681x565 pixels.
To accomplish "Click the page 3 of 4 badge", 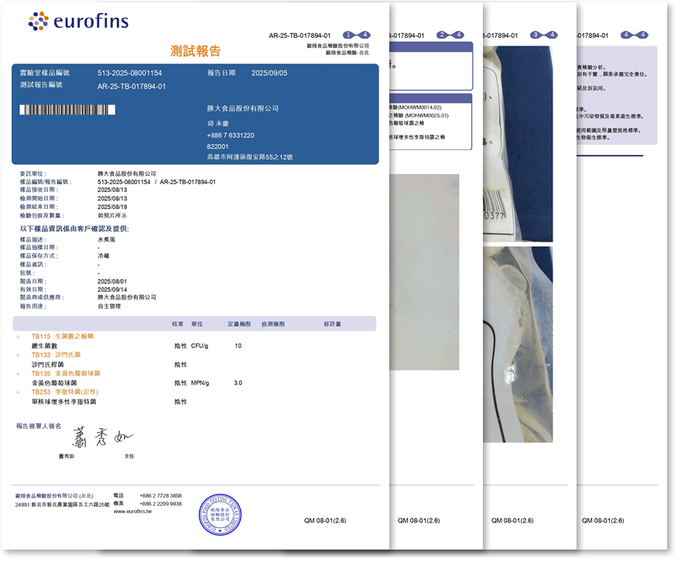I will [544, 35].
